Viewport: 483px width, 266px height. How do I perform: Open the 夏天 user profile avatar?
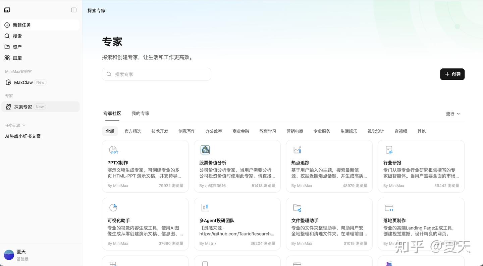(x=9, y=255)
